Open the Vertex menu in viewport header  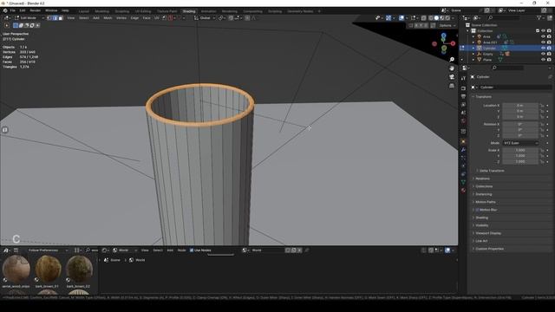[121, 17]
